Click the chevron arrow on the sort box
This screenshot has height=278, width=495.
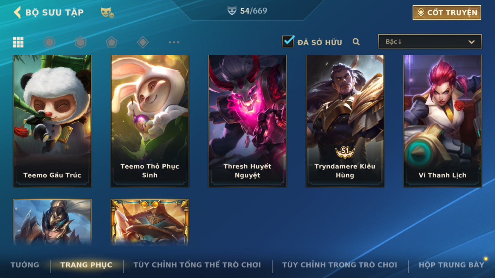pos(471,42)
